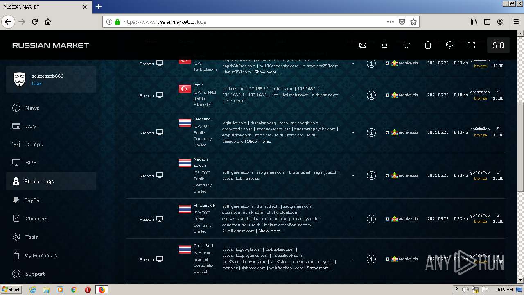
Task: Click the Thailand flag in Lampang row
Action: pos(185,123)
